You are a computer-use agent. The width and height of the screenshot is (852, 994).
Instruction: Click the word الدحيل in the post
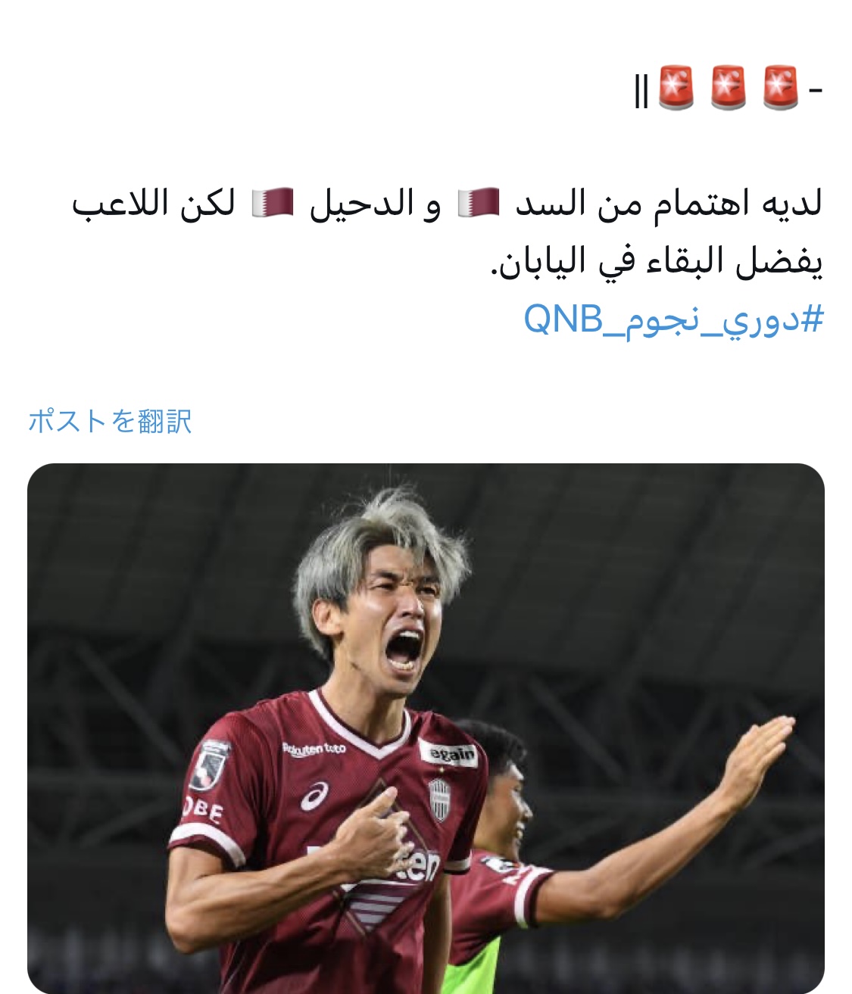360,203
